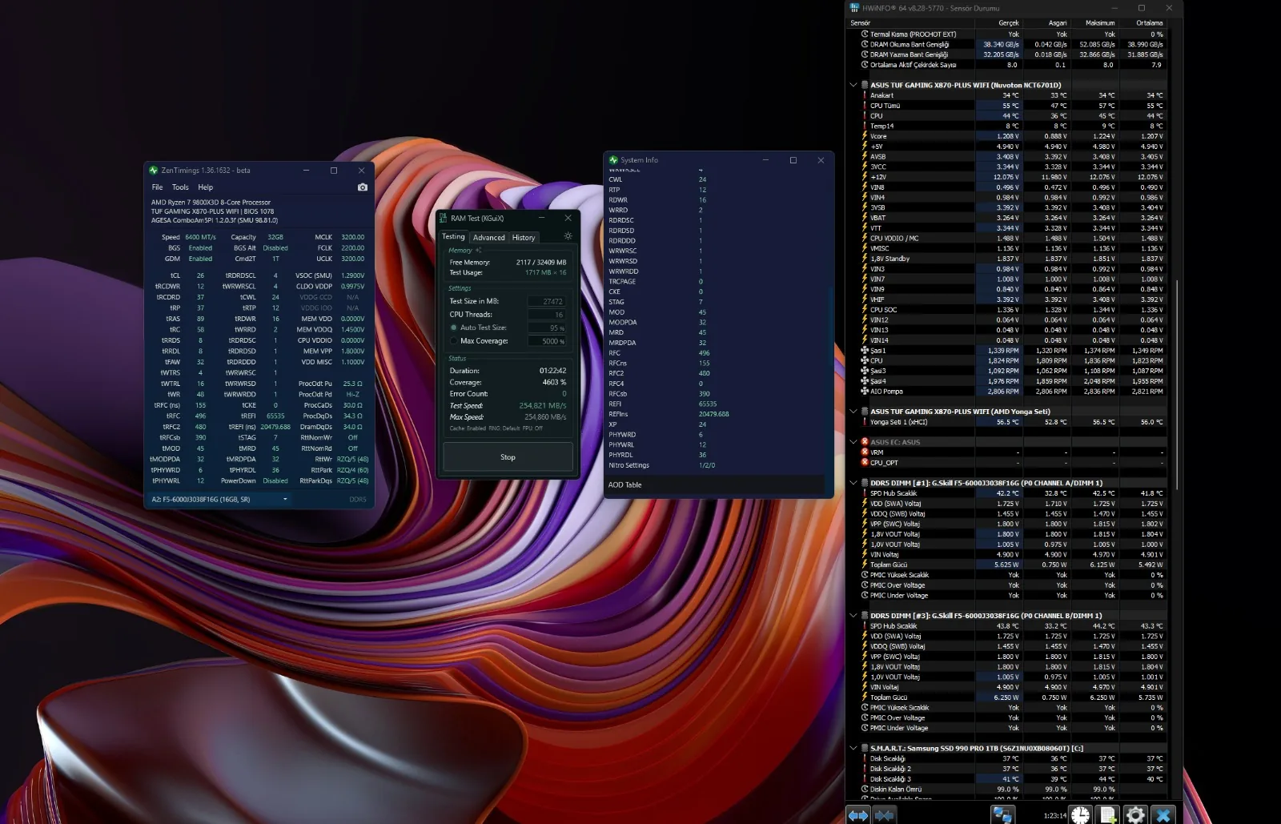1281x824 pixels.
Task: Close HWiNFO sensors with blue X icon
Action: click(1163, 814)
